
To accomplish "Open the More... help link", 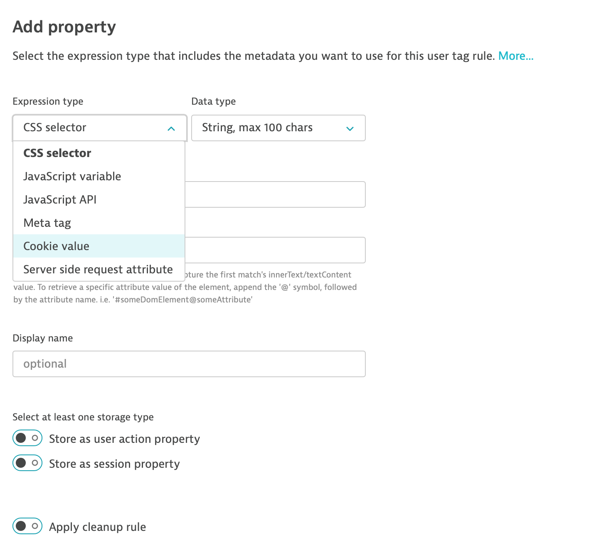I will [515, 56].
